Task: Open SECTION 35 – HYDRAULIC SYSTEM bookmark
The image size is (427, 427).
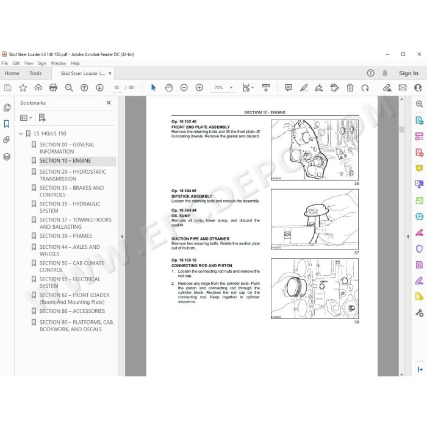Action: 70,207
